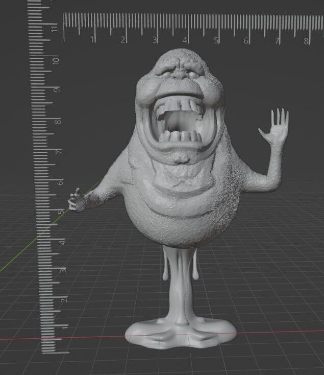
Task: Click the slime puddle base of the model
Action: 181,334
